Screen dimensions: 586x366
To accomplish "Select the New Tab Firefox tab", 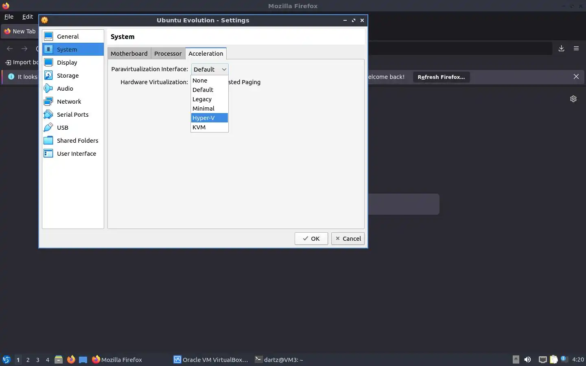I will [x=20, y=31].
